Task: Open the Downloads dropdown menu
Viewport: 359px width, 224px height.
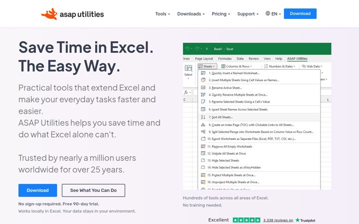Action: tap(190, 14)
